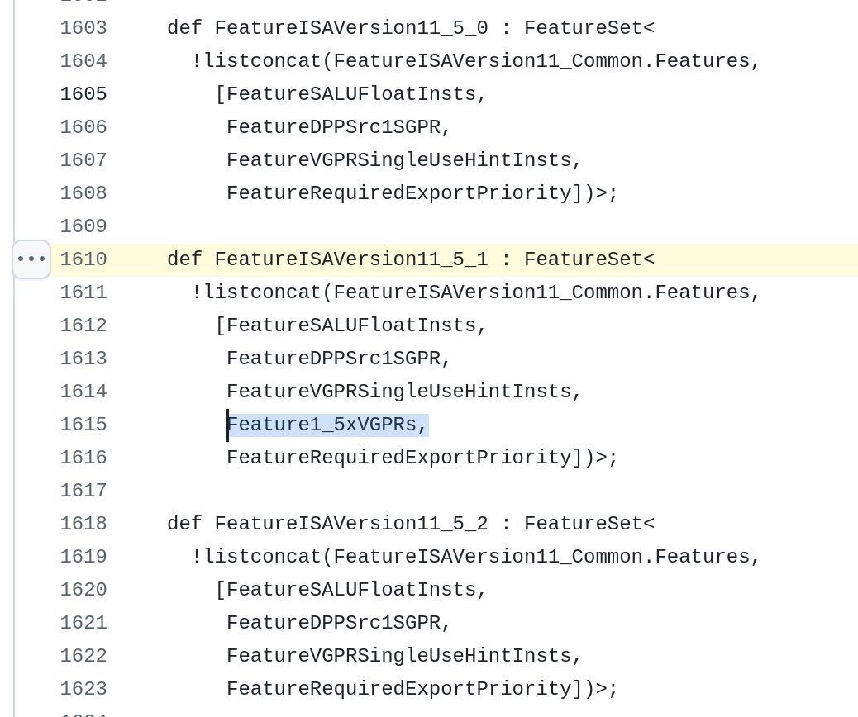Screen dimensions: 858x717
Task: Select line number 1621
Action: [83, 623]
